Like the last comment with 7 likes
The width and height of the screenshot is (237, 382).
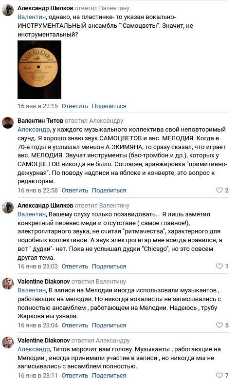[222, 375]
